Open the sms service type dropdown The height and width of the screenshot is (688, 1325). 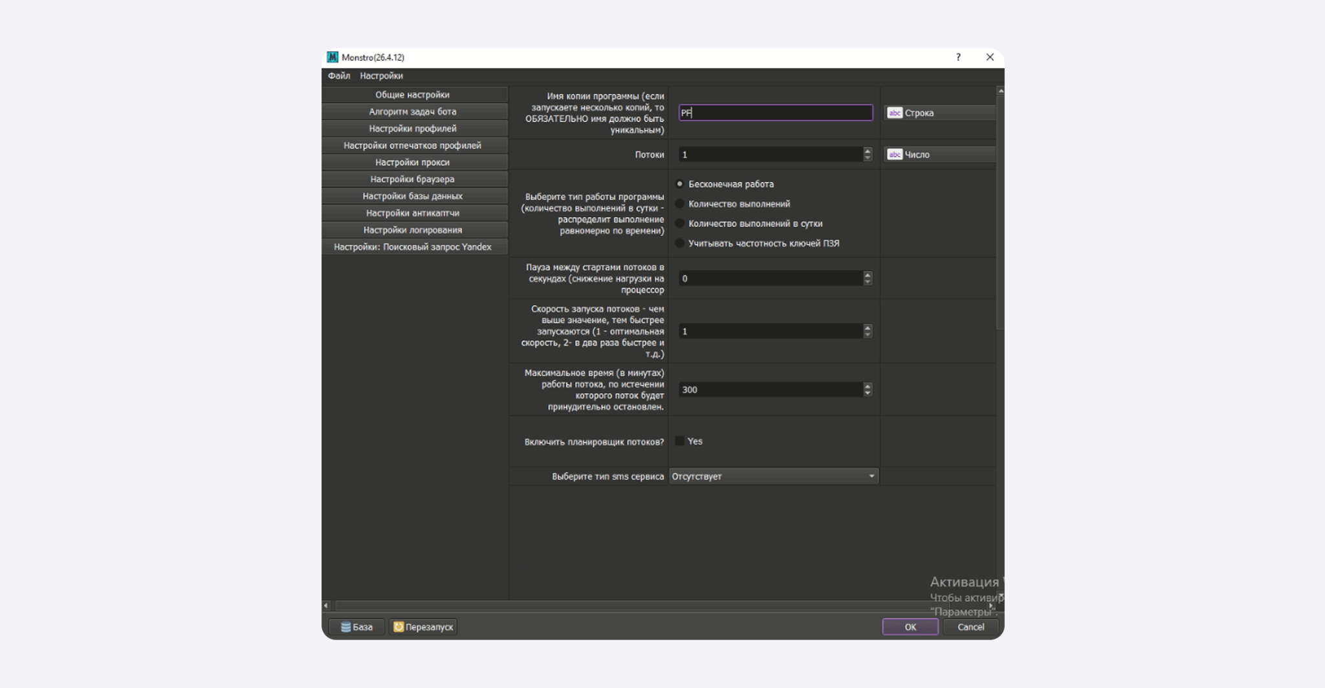[773, 476]
